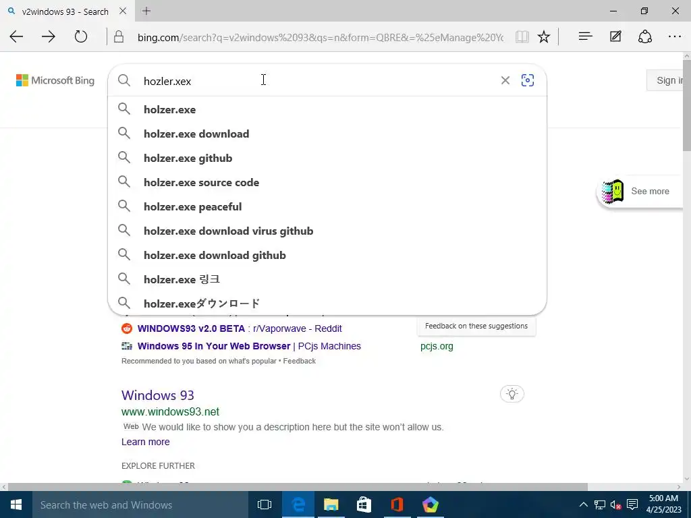
Task: Make a web note with pen icon
Action: click(x=615, y=36)
